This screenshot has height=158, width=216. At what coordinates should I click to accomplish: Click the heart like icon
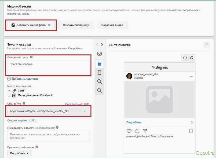click(x=129, y=131)
